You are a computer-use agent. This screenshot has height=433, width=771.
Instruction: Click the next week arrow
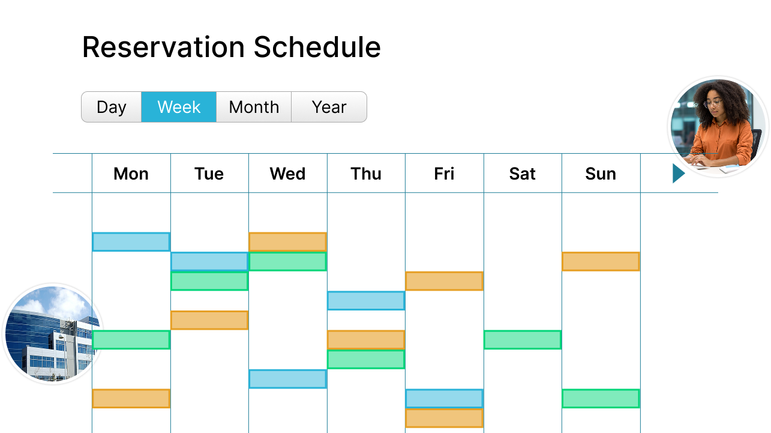click(x=679, y=174)
